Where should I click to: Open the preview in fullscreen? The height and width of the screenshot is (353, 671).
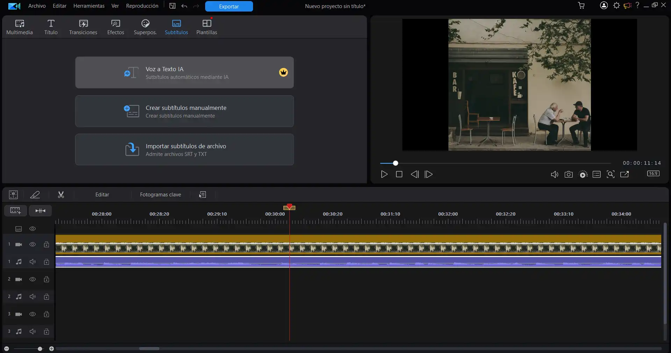tap(625, 174)
